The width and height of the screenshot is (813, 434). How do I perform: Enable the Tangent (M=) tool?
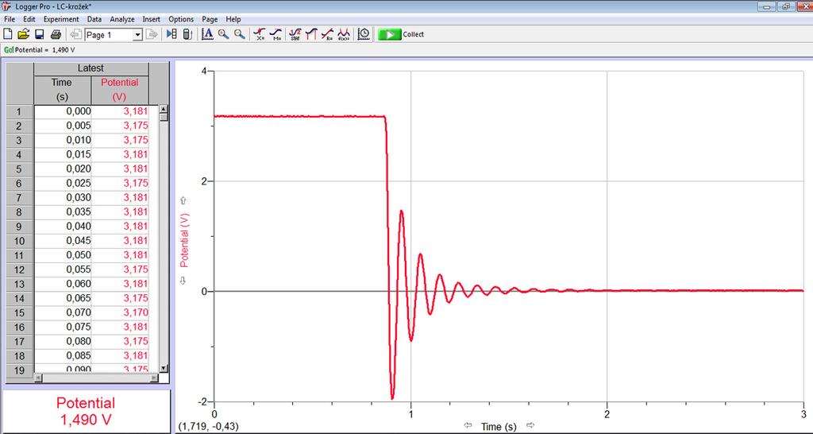275,34
